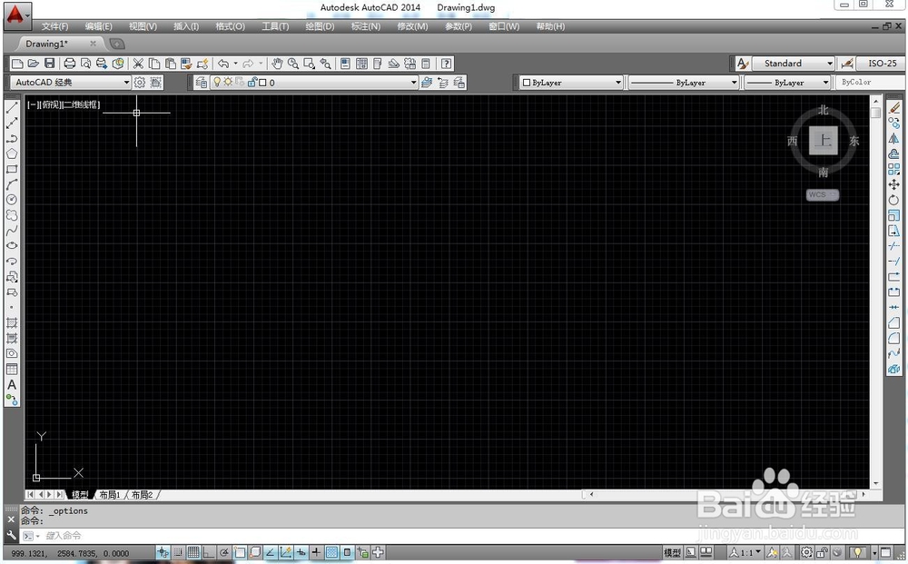Viewport: 908px width, 564px height.
Task: Select the Move modify tool
Action: tap(894, 184)
